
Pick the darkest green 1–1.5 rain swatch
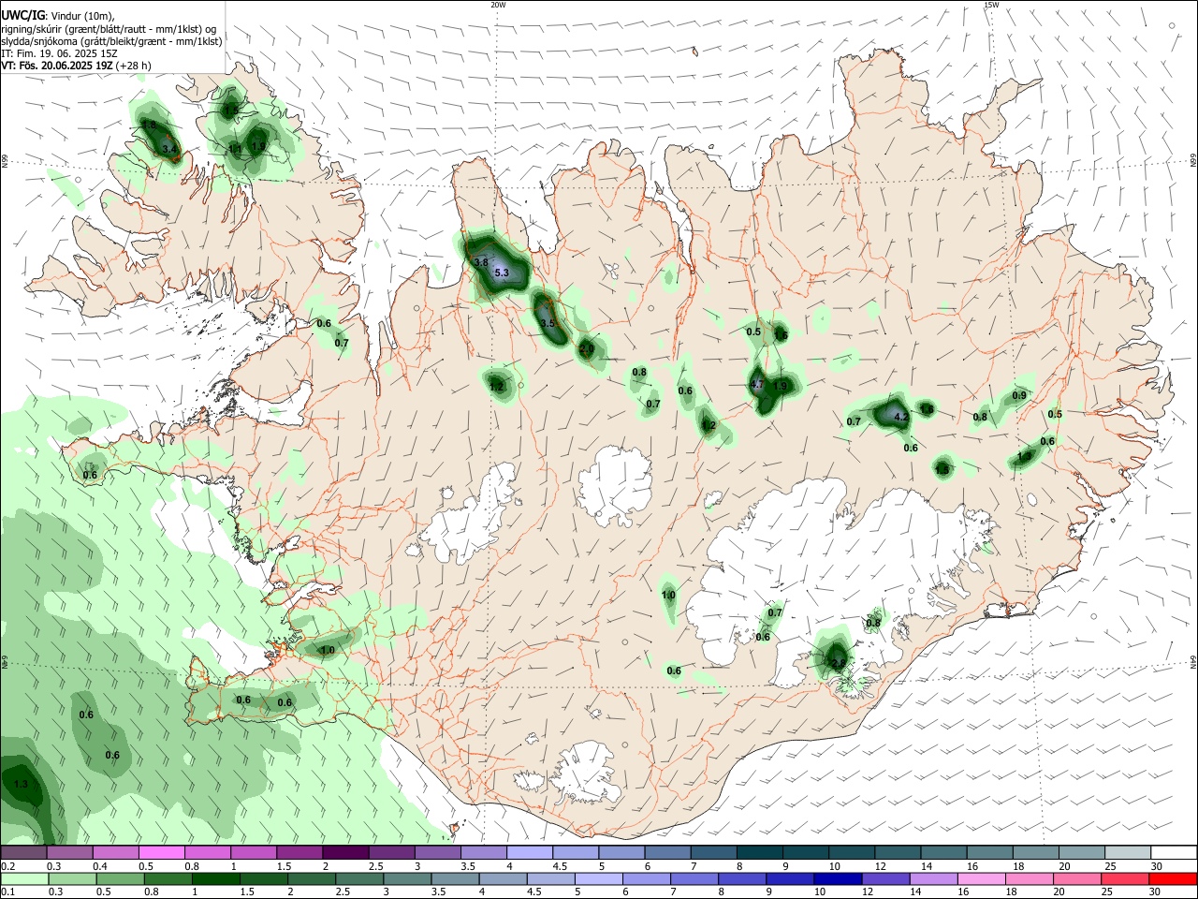point(216,879)
